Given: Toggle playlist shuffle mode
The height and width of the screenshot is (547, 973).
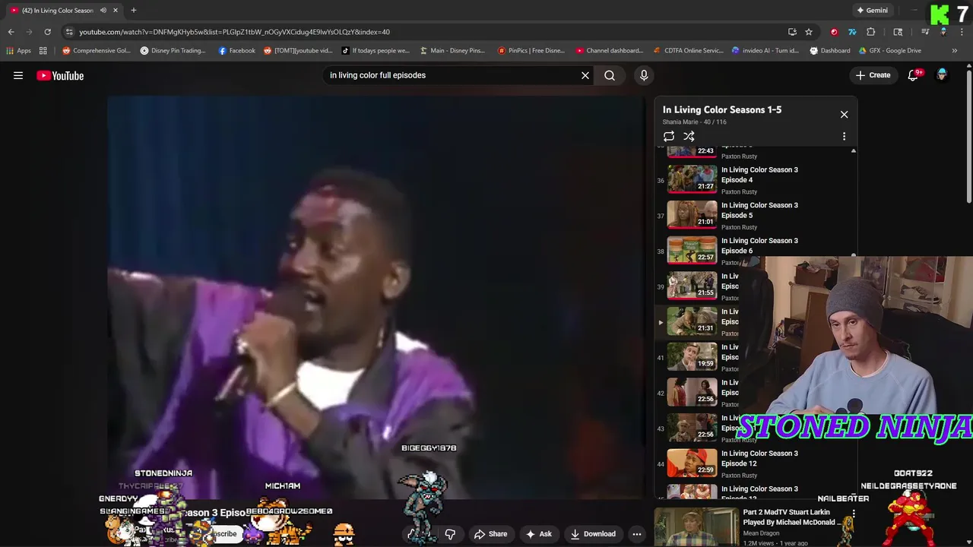Looking at the screenshot, I should pyautogui.click(x=689, y=137).
